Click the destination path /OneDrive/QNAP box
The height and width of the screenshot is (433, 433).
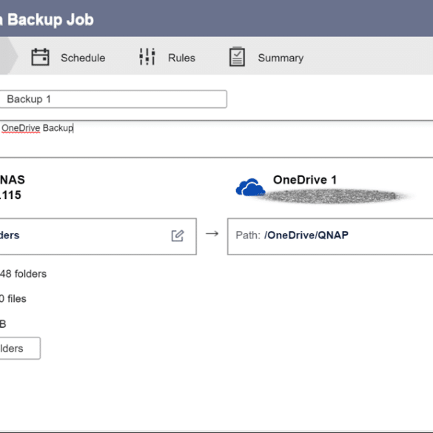click(330, 236)
